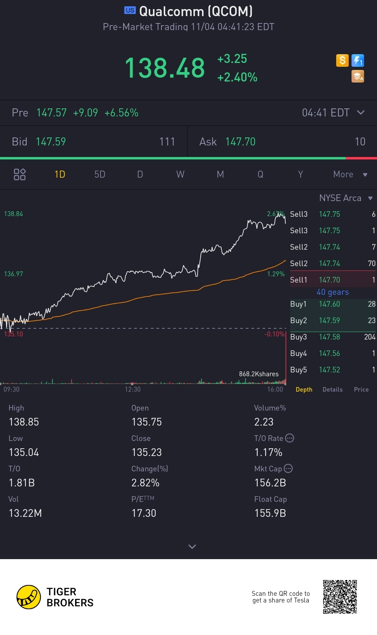The image size is (377, 635).
Task: Switch to the weekly W chart
Action: (x=180, y=174)
